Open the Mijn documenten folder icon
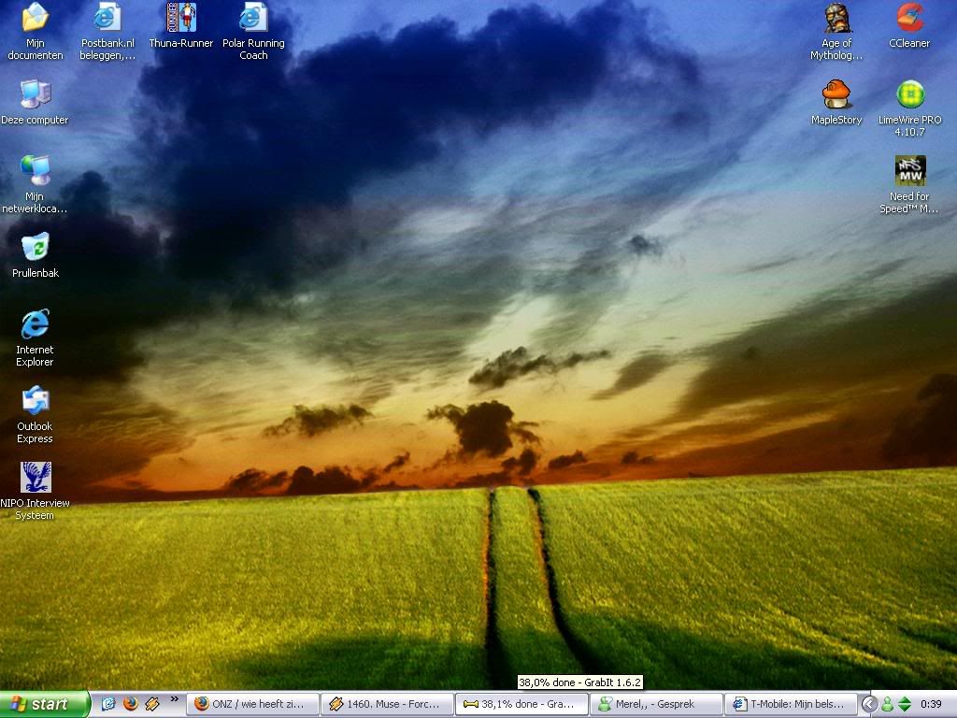Image resolution: width=957 pixels, height=718 pixels. 36,18
